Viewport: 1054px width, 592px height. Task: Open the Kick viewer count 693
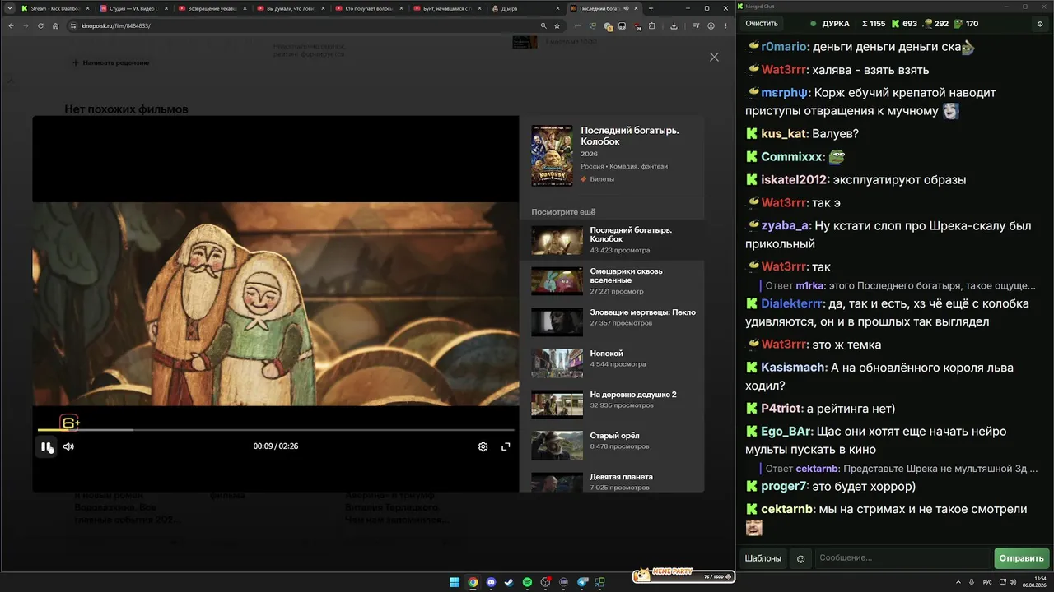click(x=903, y=24)
